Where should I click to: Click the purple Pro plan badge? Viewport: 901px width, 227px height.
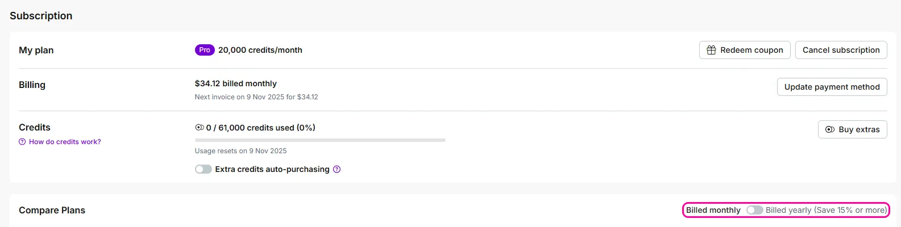pos(205,50)
